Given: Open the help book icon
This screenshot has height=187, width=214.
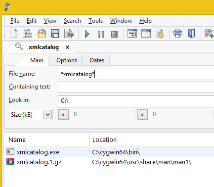Looking at the screenshot, I should point(191,34).
